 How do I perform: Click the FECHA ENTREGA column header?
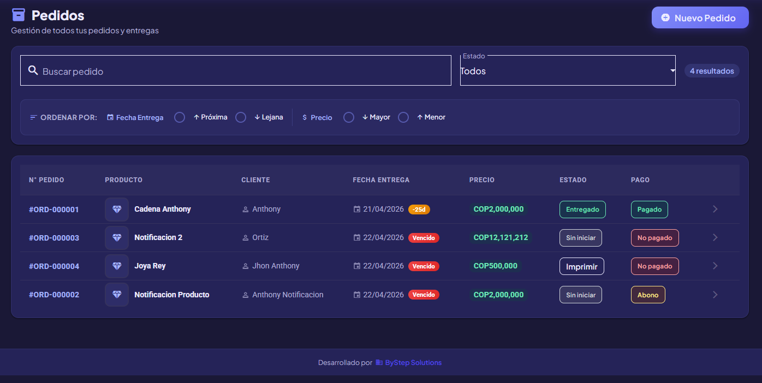tap(381, 180)
